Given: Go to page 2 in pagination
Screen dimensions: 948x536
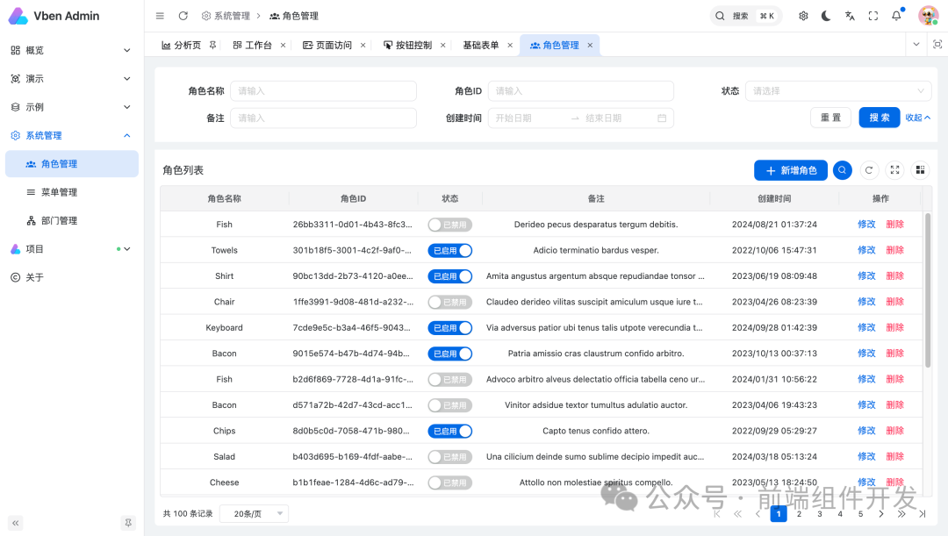Looking at the screenshot, I should [x=799, y=513].
